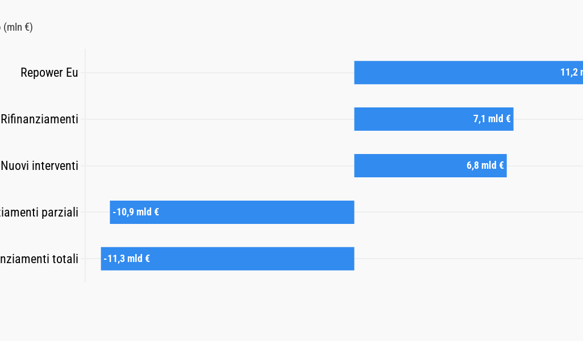Select the -10,9 mld € negative bar
The height and width of the screenshot is (341, 583).
point(232,212)
